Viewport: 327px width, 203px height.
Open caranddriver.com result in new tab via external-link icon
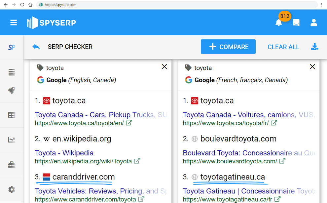pos(142,199)
